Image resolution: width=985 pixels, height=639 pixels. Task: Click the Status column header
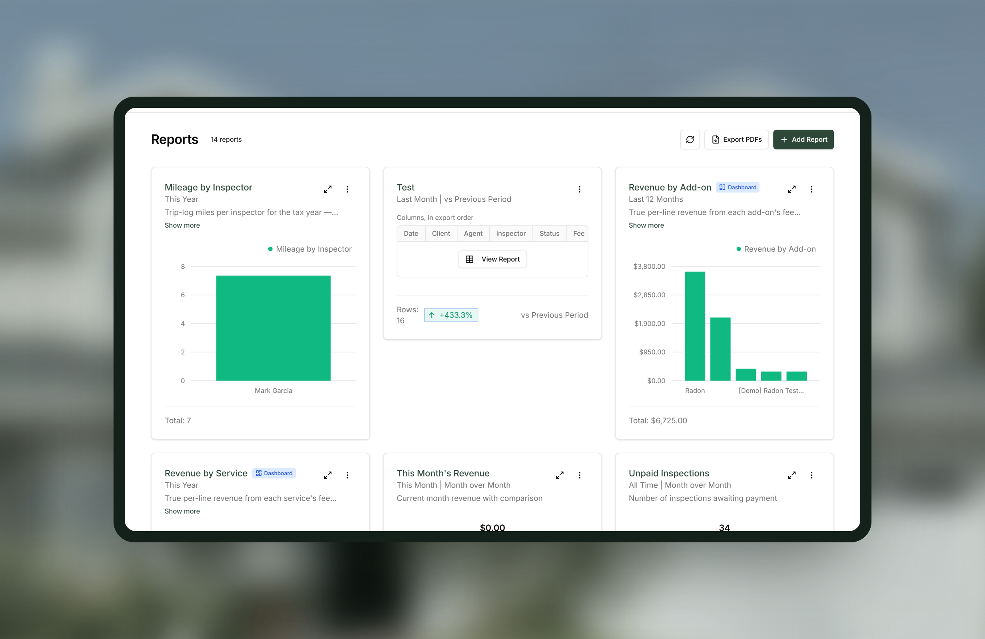[x=549, y=233]
